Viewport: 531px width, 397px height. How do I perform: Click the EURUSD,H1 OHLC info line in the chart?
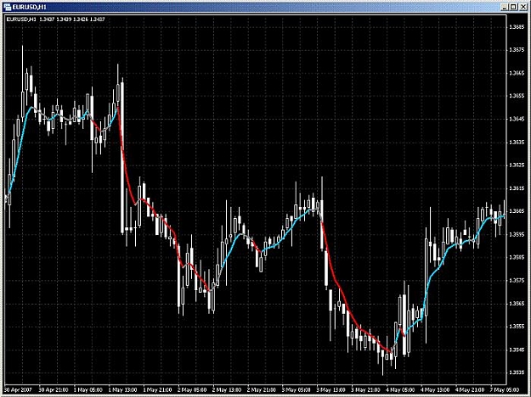pyautogui.click(x=55, y=20)
